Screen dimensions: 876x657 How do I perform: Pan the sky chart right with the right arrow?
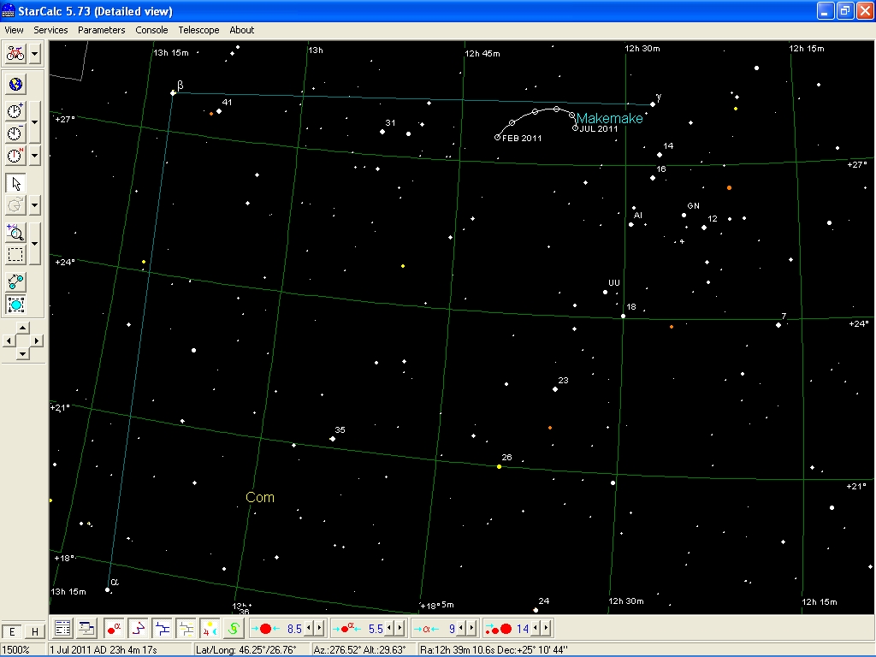36,340
